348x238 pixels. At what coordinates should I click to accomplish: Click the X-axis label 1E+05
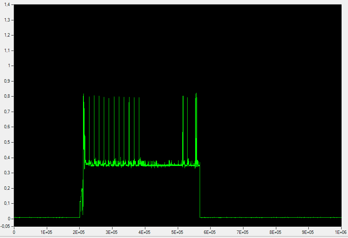pyautogui.click(x=46, y=232)
